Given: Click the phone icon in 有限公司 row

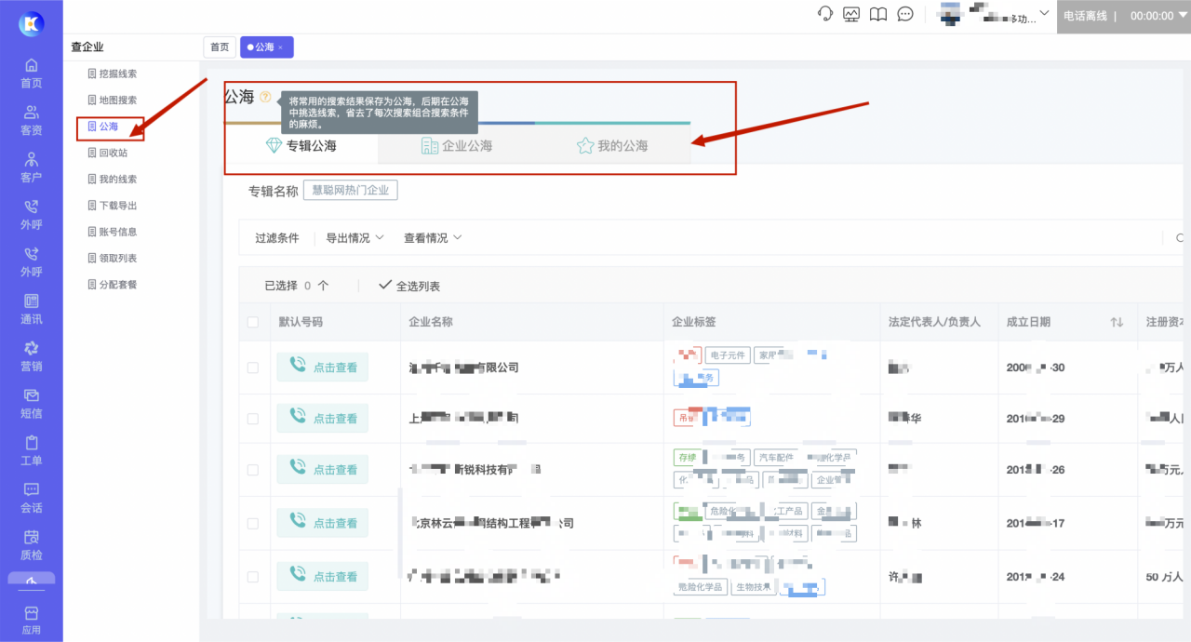Looking at the screenshot, I should click(x=298, y=367).
